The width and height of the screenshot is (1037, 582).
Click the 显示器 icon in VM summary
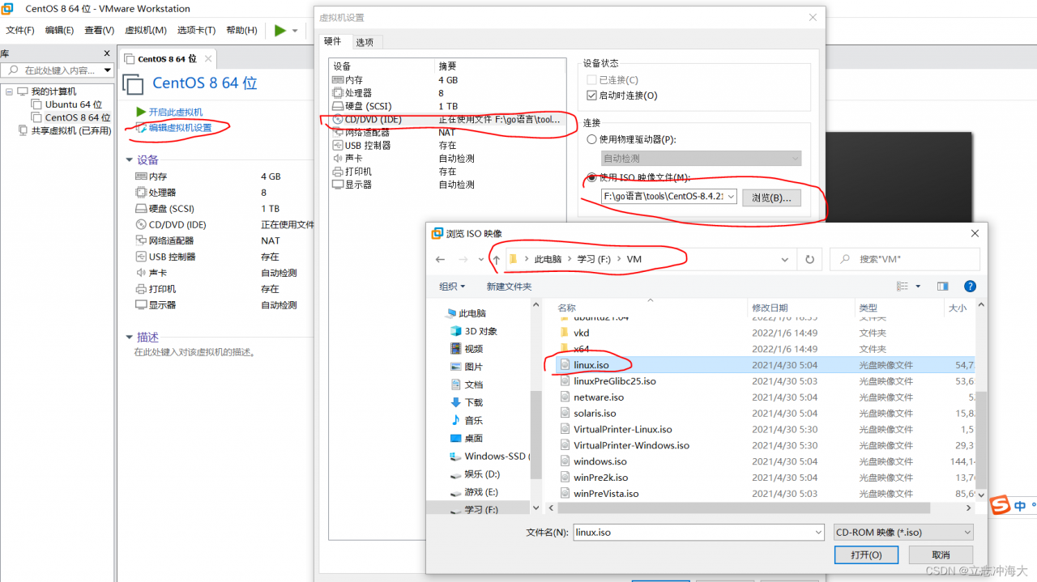pyautogui.click(x=140, y=305)
